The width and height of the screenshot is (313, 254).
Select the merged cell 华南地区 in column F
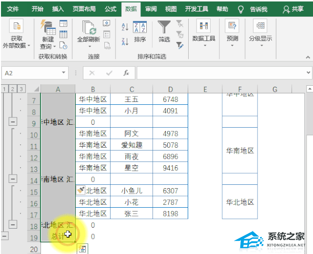[240, 150]
